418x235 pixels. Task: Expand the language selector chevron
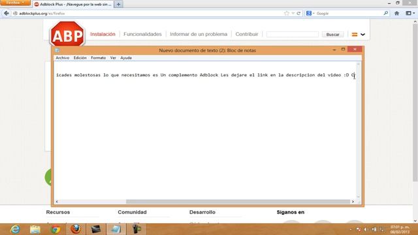point(362,35)
